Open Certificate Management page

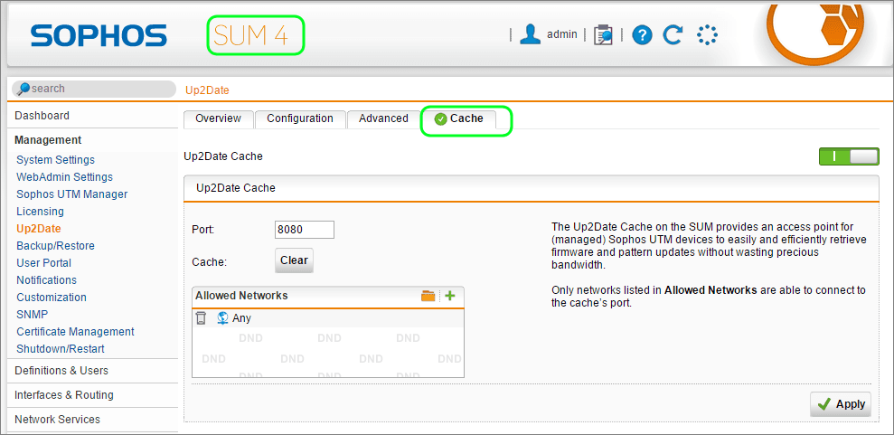(x=75, y=331)
